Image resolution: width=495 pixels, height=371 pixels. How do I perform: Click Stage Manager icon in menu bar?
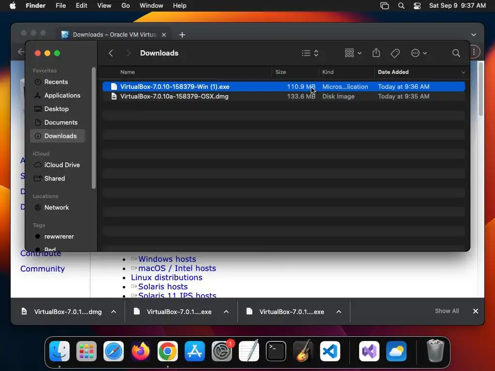(384, 6)
